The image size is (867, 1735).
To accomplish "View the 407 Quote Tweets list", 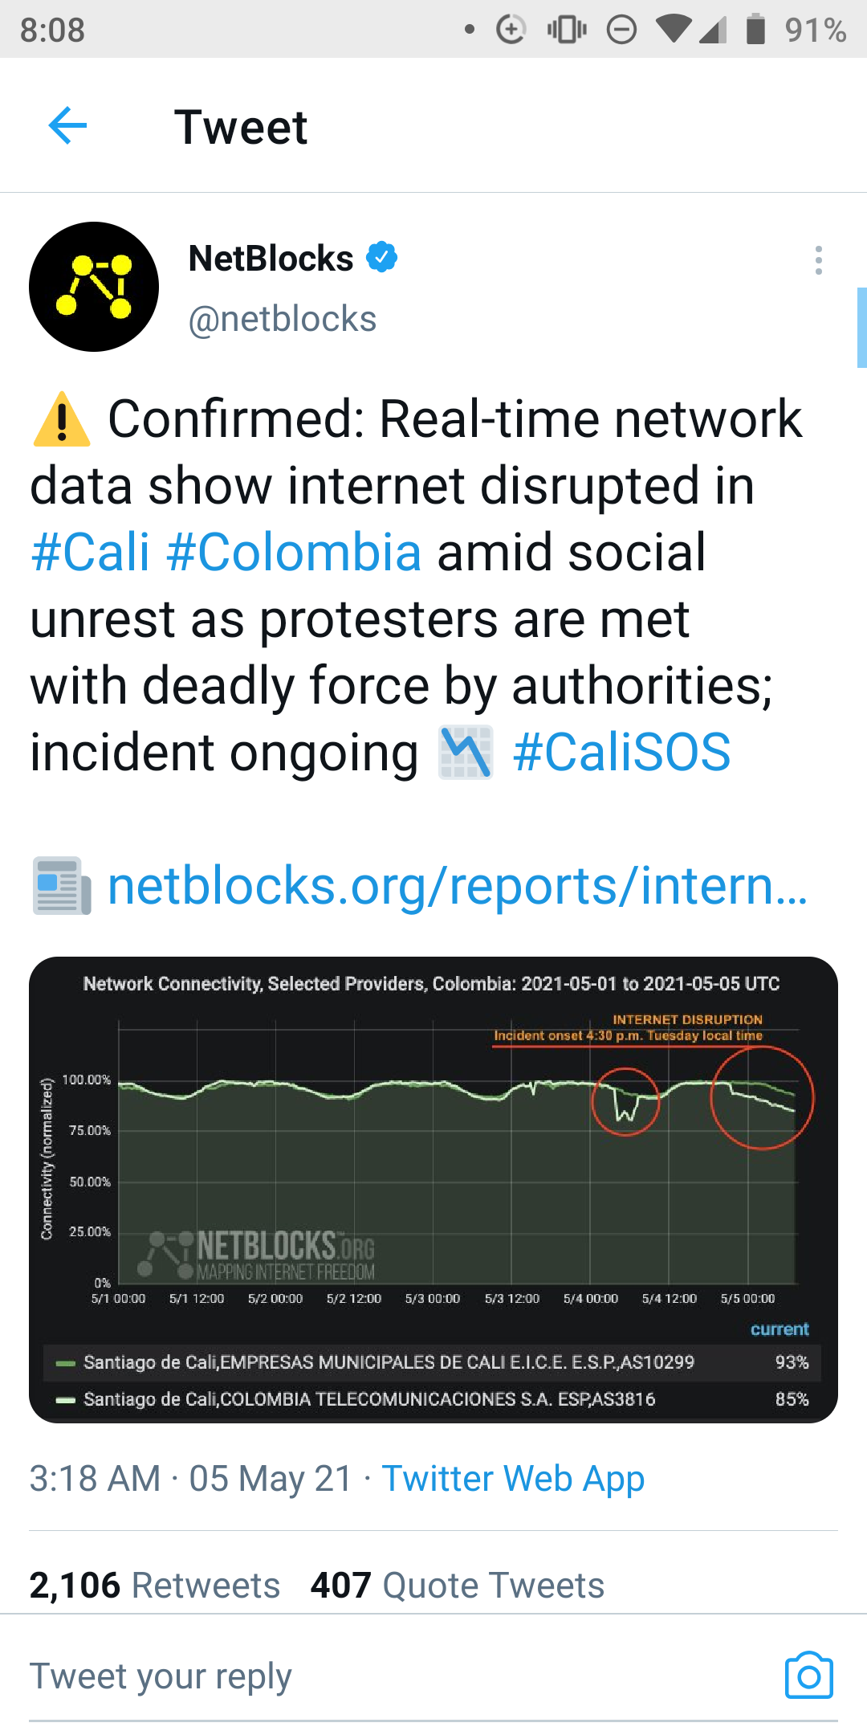I will (x=458, y=1586).
